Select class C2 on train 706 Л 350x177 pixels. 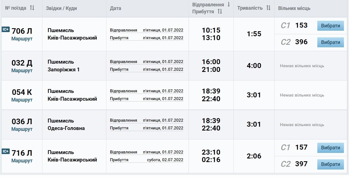[330, 42]
